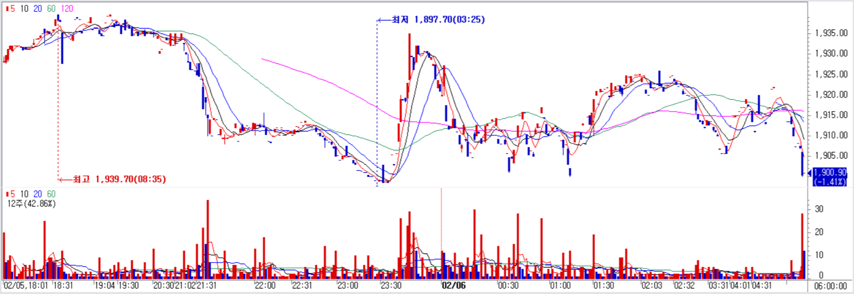Click the 1,935.00 level on the price axis
Image resolution: width=854 pixels, height=294 pixels.
tap(831, 33)
